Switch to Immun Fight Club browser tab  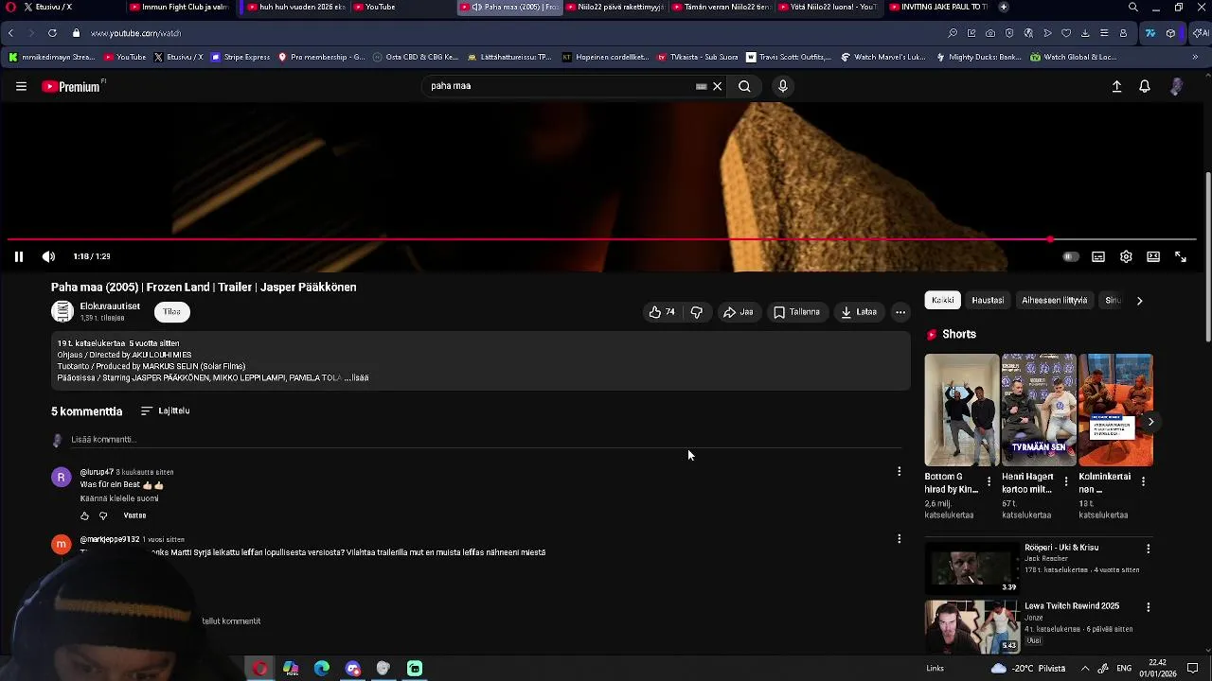pyautogui.click(x=179, y=7)
